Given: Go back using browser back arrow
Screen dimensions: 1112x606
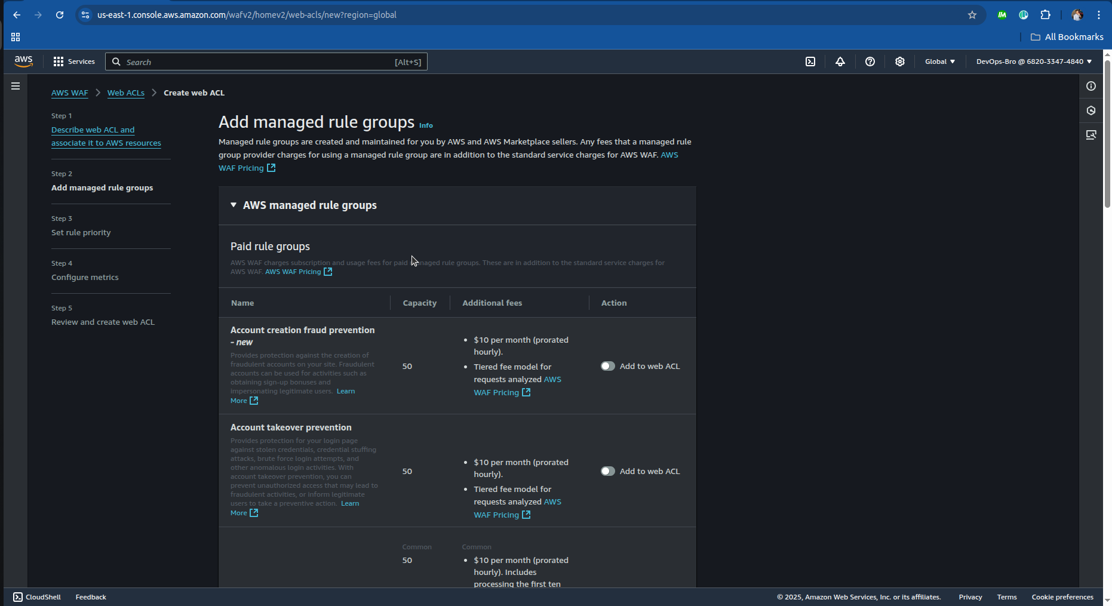Looking at the screenshot, I should point(17,15).
